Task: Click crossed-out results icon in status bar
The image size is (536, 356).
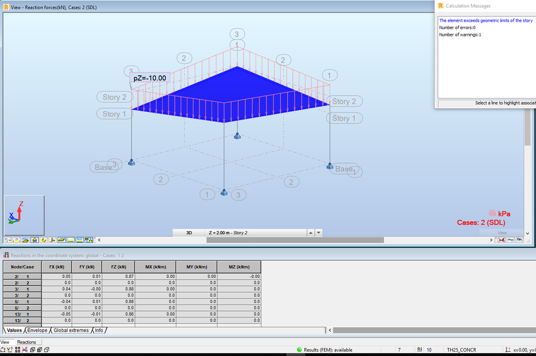Action: pos(25,350)
